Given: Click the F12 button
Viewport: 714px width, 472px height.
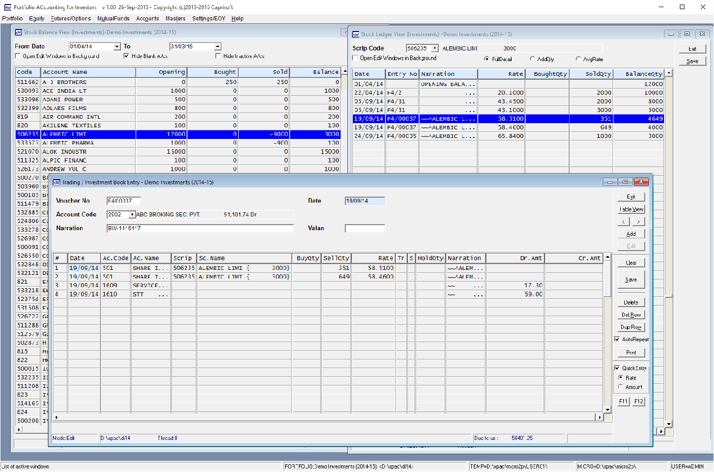Looking at the screenshot, I should pyautogui.click(x=639, y=401).
